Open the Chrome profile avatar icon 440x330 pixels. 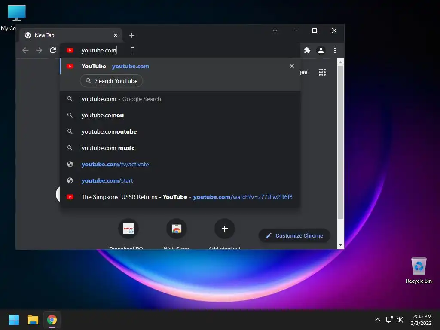(321, 50)
